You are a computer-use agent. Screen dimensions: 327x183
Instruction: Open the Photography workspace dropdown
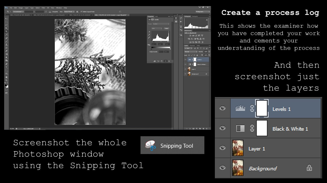pos(203,12)
